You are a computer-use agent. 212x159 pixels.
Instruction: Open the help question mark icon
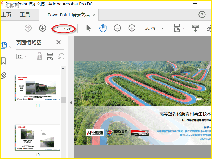point(202,15)
